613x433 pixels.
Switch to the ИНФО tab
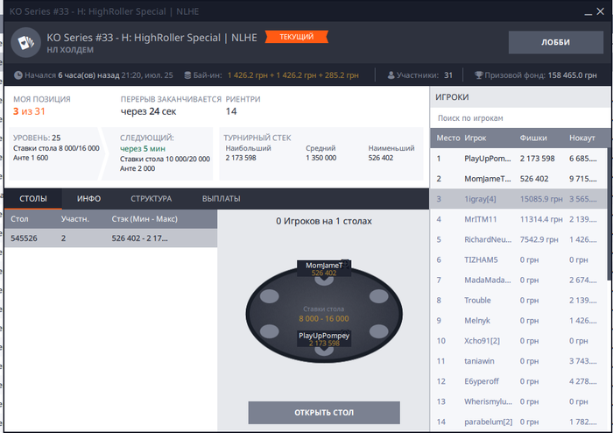point(88,199)
